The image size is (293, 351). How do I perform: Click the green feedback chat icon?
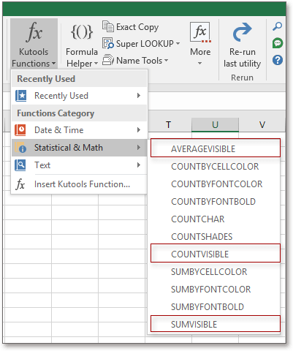pyautogui.click(x=278, y=43)
